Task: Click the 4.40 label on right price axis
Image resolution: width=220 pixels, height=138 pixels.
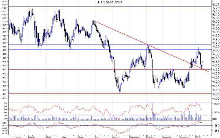Action: click(x=216, y=65)
